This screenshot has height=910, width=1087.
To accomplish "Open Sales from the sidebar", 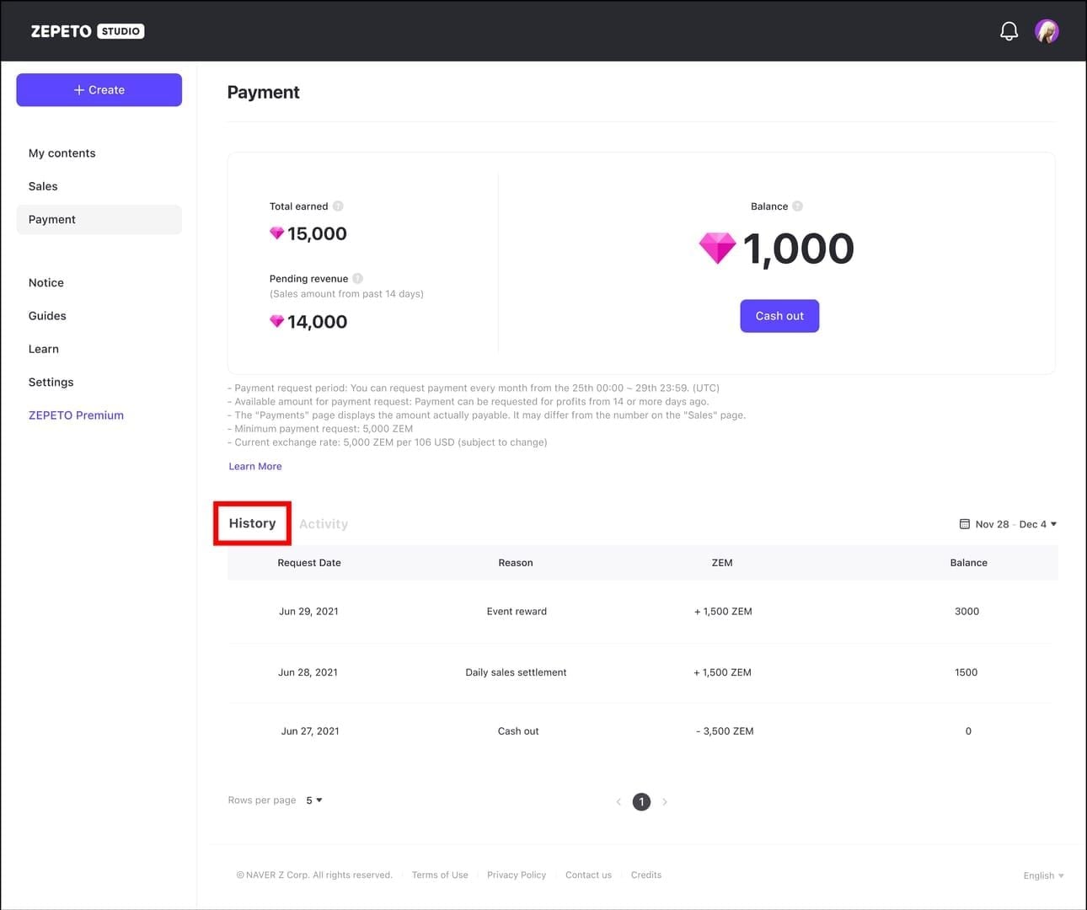I will point(43,185).
